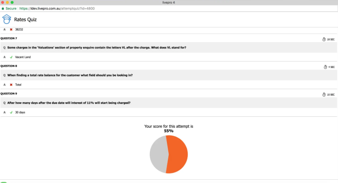338x183 pixels.
Task: Click the Question 8 stopwatch icon
Action: pyautogui.click(x=325, y=67)
